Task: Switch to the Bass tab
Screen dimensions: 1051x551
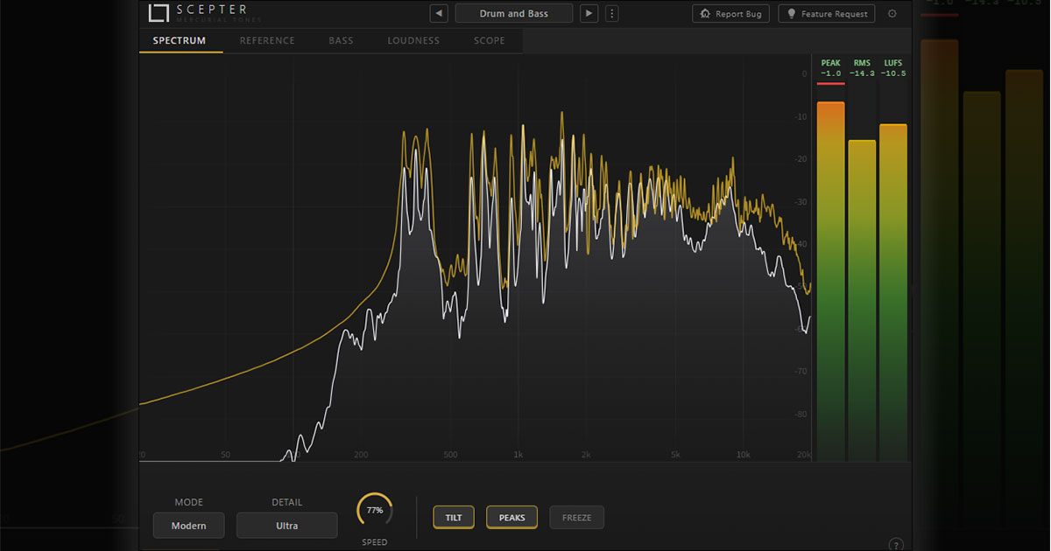Action: click(x=341, y=40)
